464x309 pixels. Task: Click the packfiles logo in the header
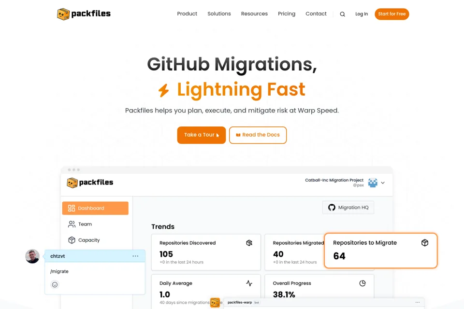(x=84, y=14)
